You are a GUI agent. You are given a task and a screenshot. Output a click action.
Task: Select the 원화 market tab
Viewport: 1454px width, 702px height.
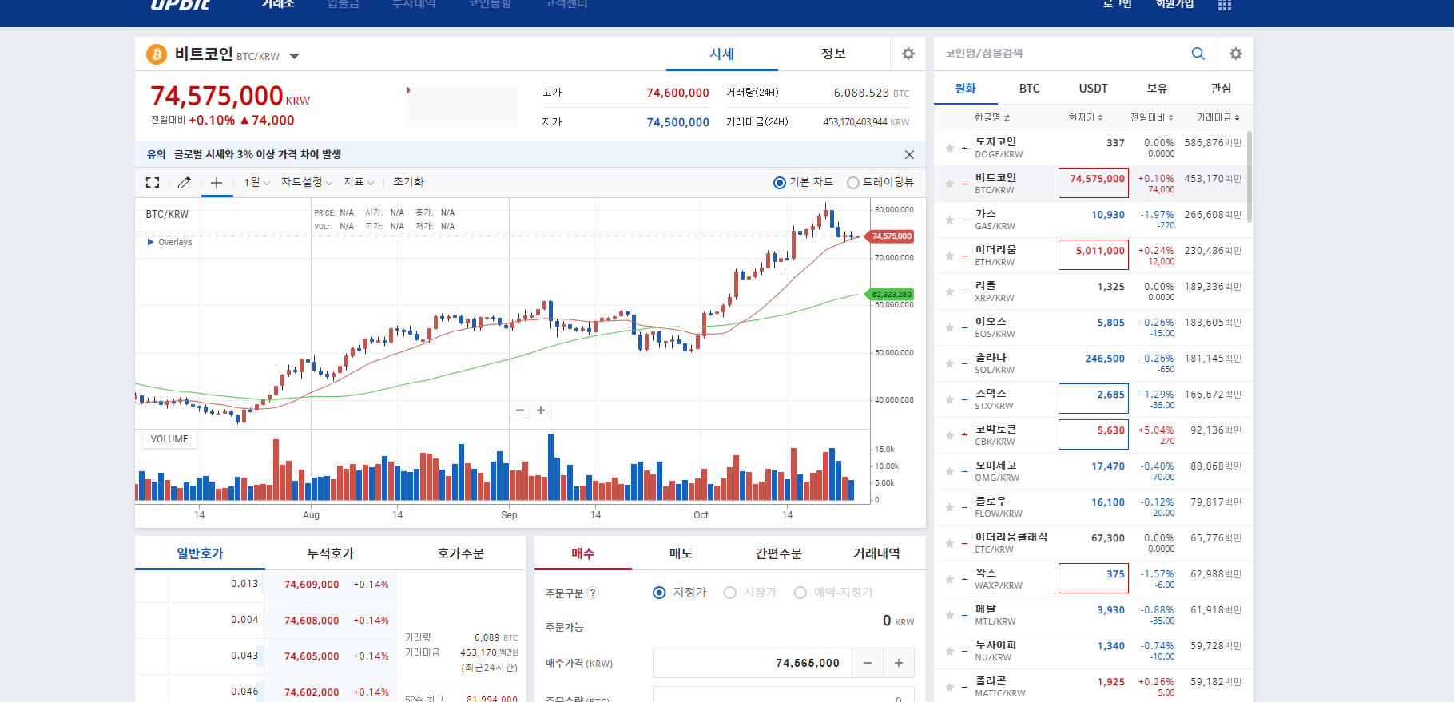[966, 89]
